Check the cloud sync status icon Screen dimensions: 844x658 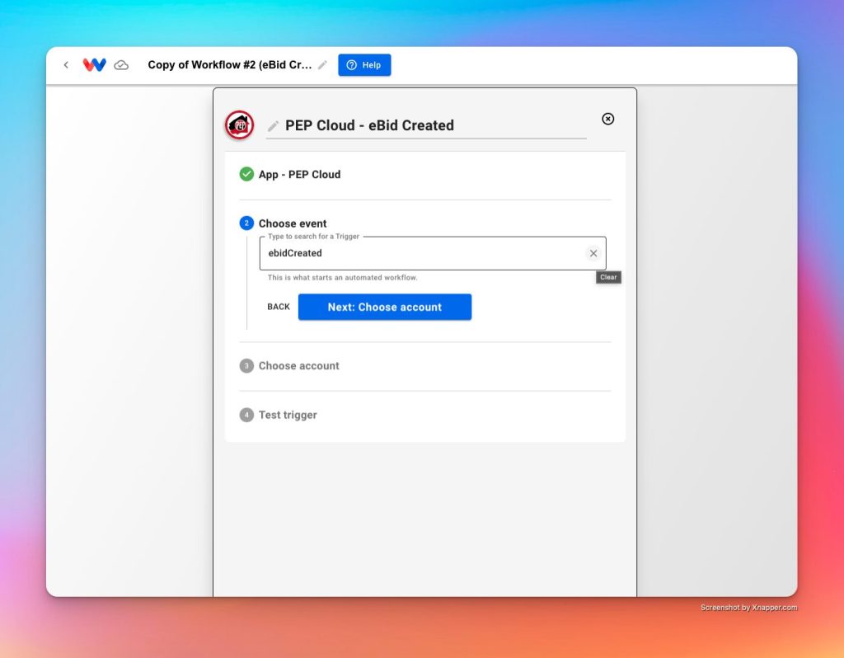click(x=121, y=65)
